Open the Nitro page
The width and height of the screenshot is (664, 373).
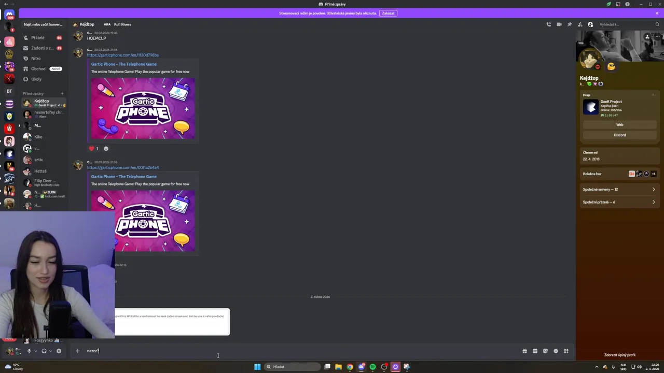(x=43, y=59)
